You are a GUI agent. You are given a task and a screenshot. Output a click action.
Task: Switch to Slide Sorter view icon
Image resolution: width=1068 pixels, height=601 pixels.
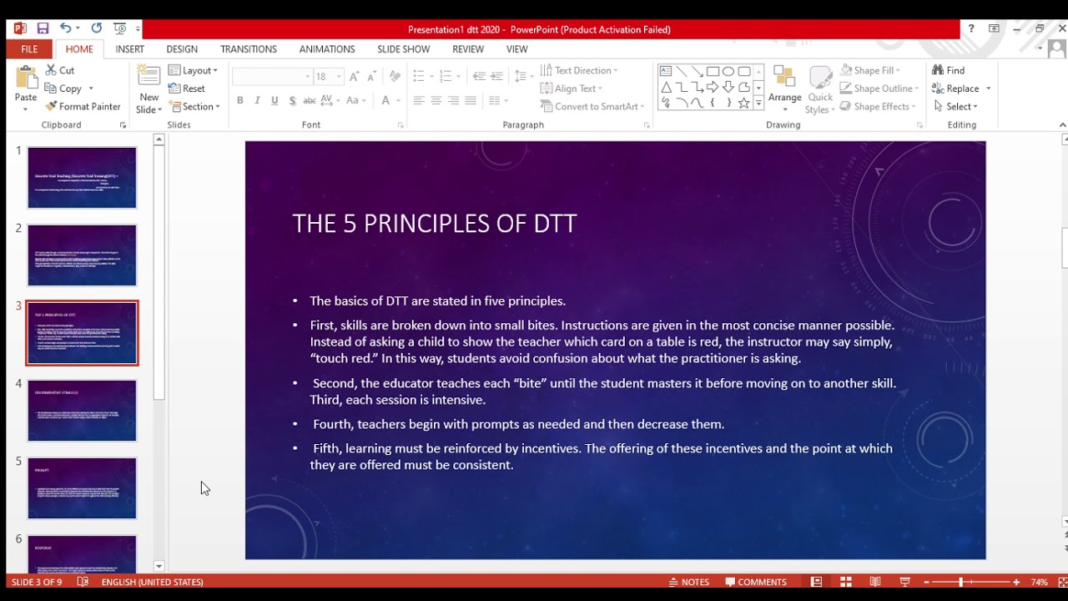point(846,582)
